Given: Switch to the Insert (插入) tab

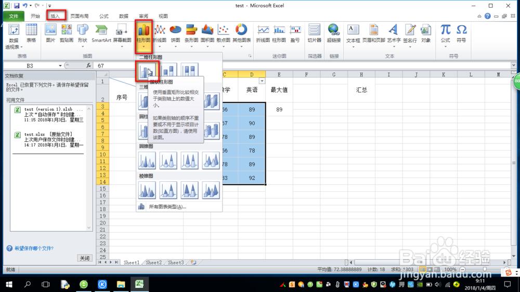Looking at the screenshot, I should point(55,16).
